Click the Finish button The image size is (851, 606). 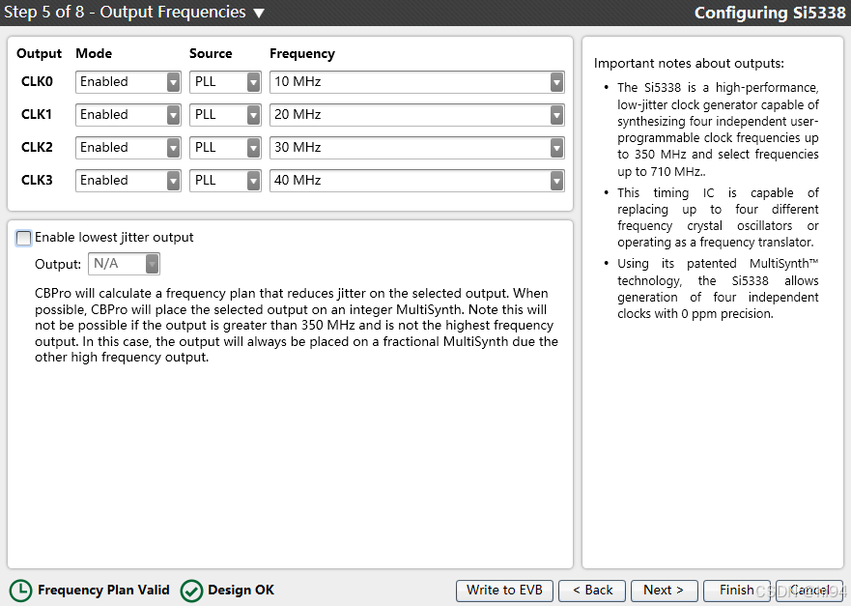click(x=736, y=591)
